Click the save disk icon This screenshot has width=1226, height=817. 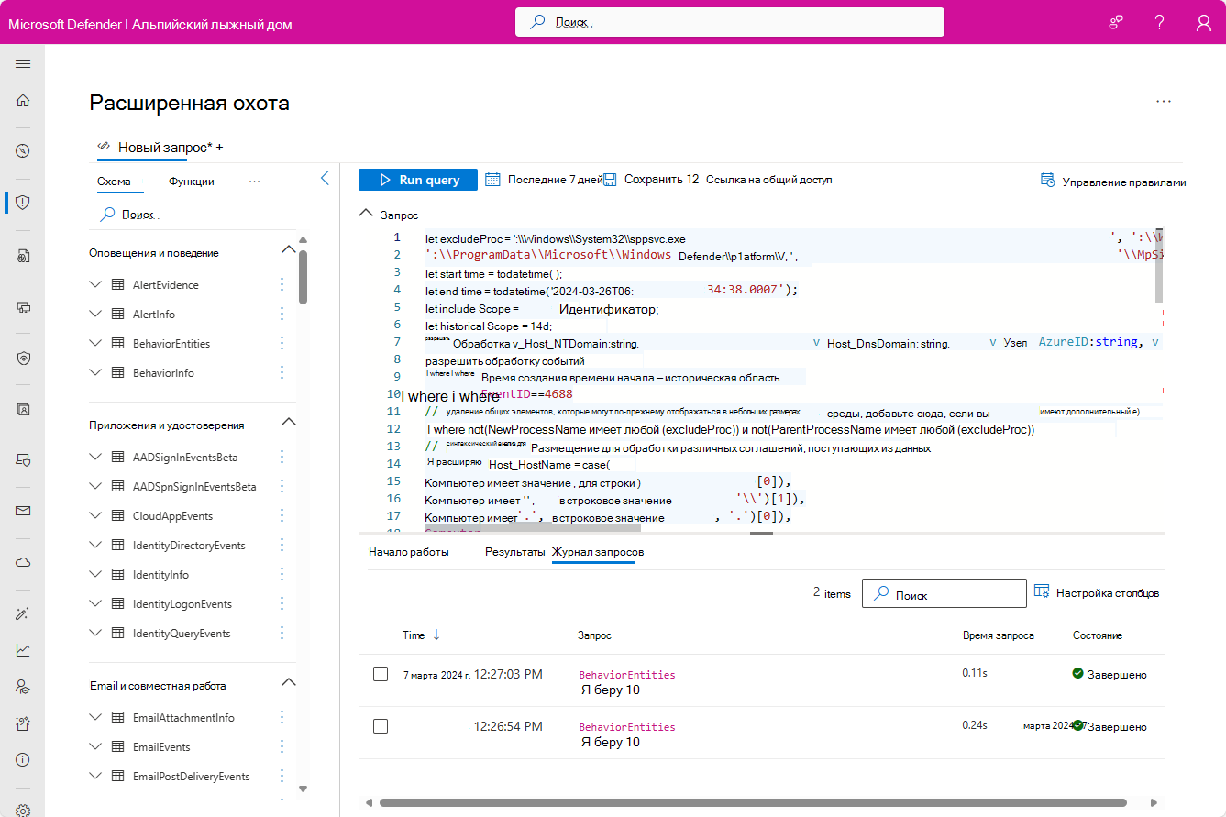click(x=611, y=180)
